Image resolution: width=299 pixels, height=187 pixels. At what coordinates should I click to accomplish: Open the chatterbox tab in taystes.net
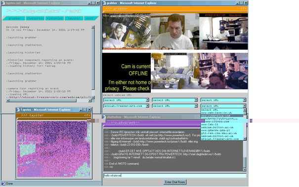(x=35, y=18)
